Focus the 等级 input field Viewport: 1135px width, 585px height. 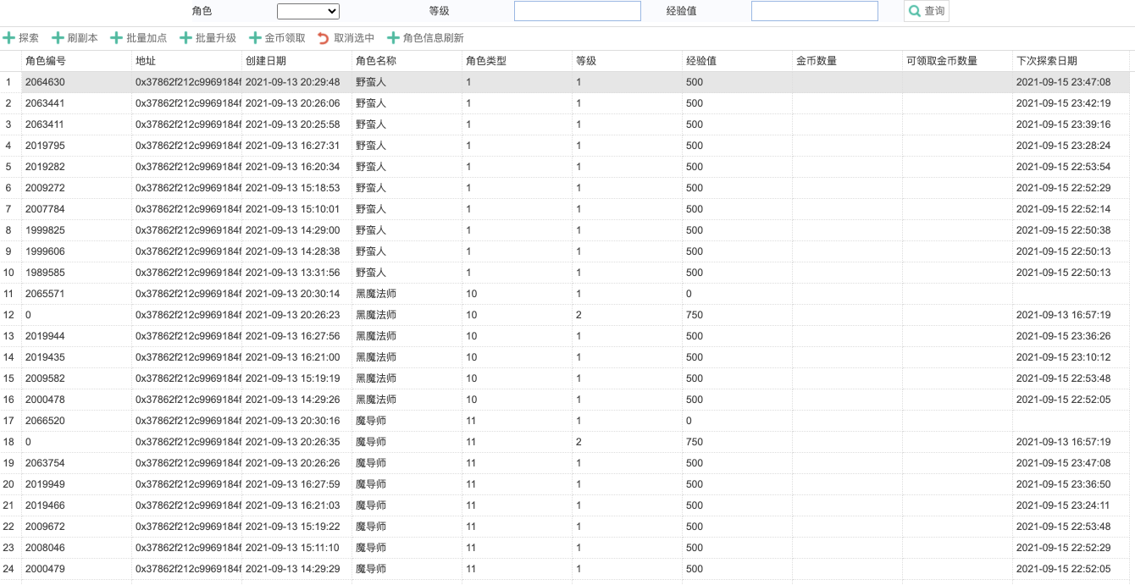click(x=578, y=11)
